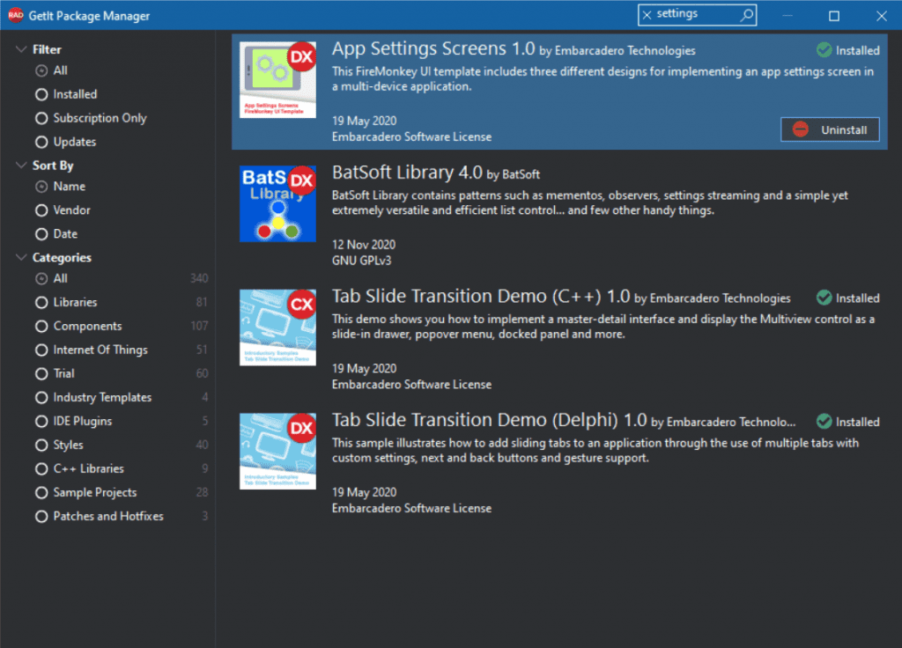This screenshot has width=902, height=648.
Task: Sort packages by Name
Action: coord(41,187)
